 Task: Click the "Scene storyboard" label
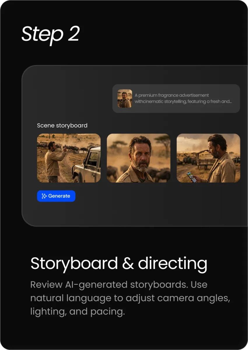pos(62,126)
